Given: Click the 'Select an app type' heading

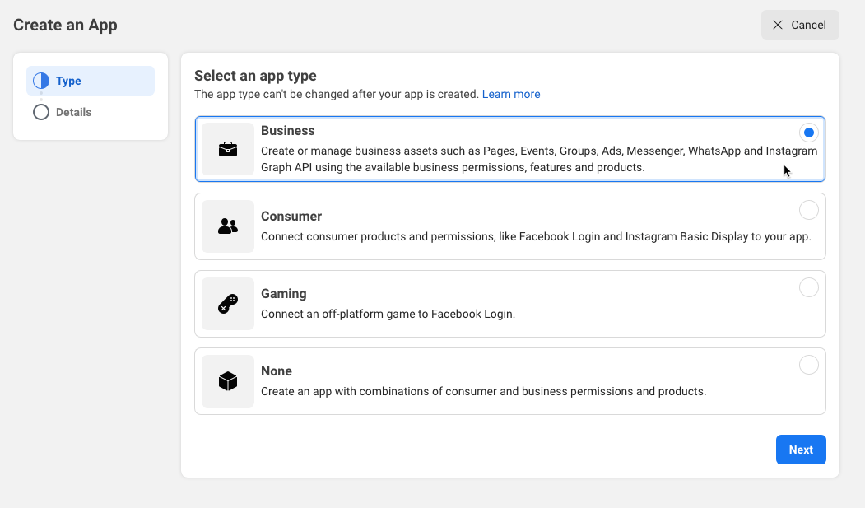Looking at the screenshot, I should pyautogui.click(x=255, y=76).
